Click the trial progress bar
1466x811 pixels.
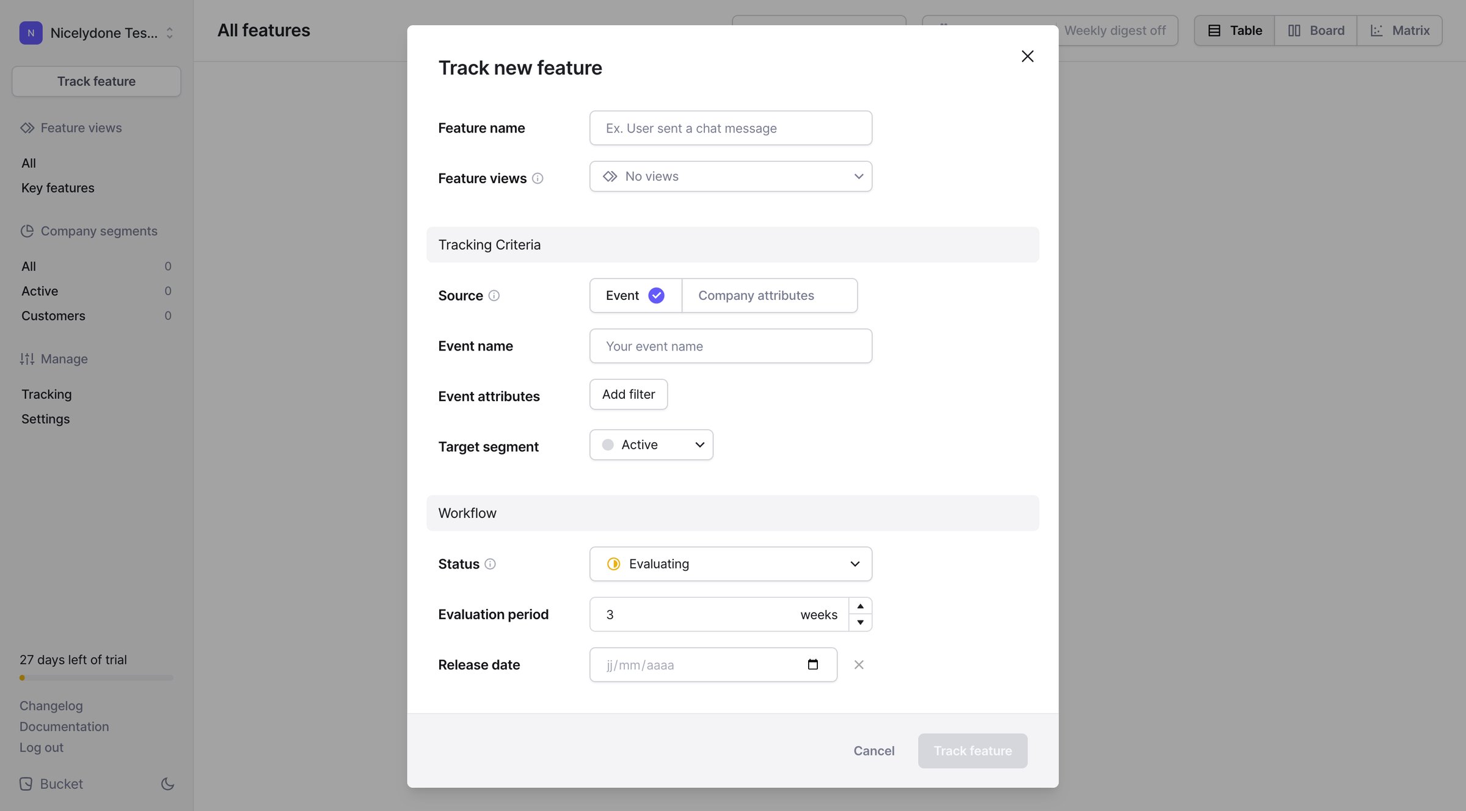[97, 678]
